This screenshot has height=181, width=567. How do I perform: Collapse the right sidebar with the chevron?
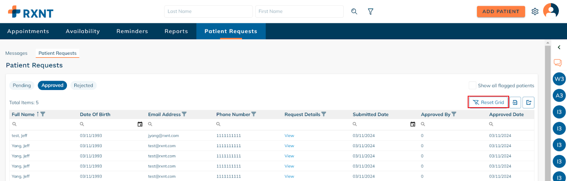559,47
